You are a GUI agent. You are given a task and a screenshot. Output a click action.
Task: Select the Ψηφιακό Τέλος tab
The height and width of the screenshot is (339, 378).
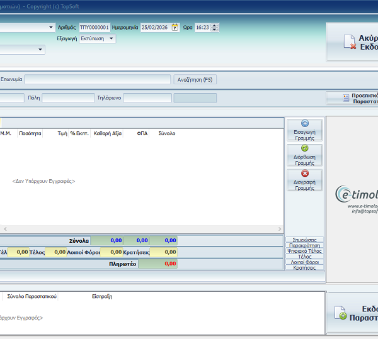click(305, 251)
